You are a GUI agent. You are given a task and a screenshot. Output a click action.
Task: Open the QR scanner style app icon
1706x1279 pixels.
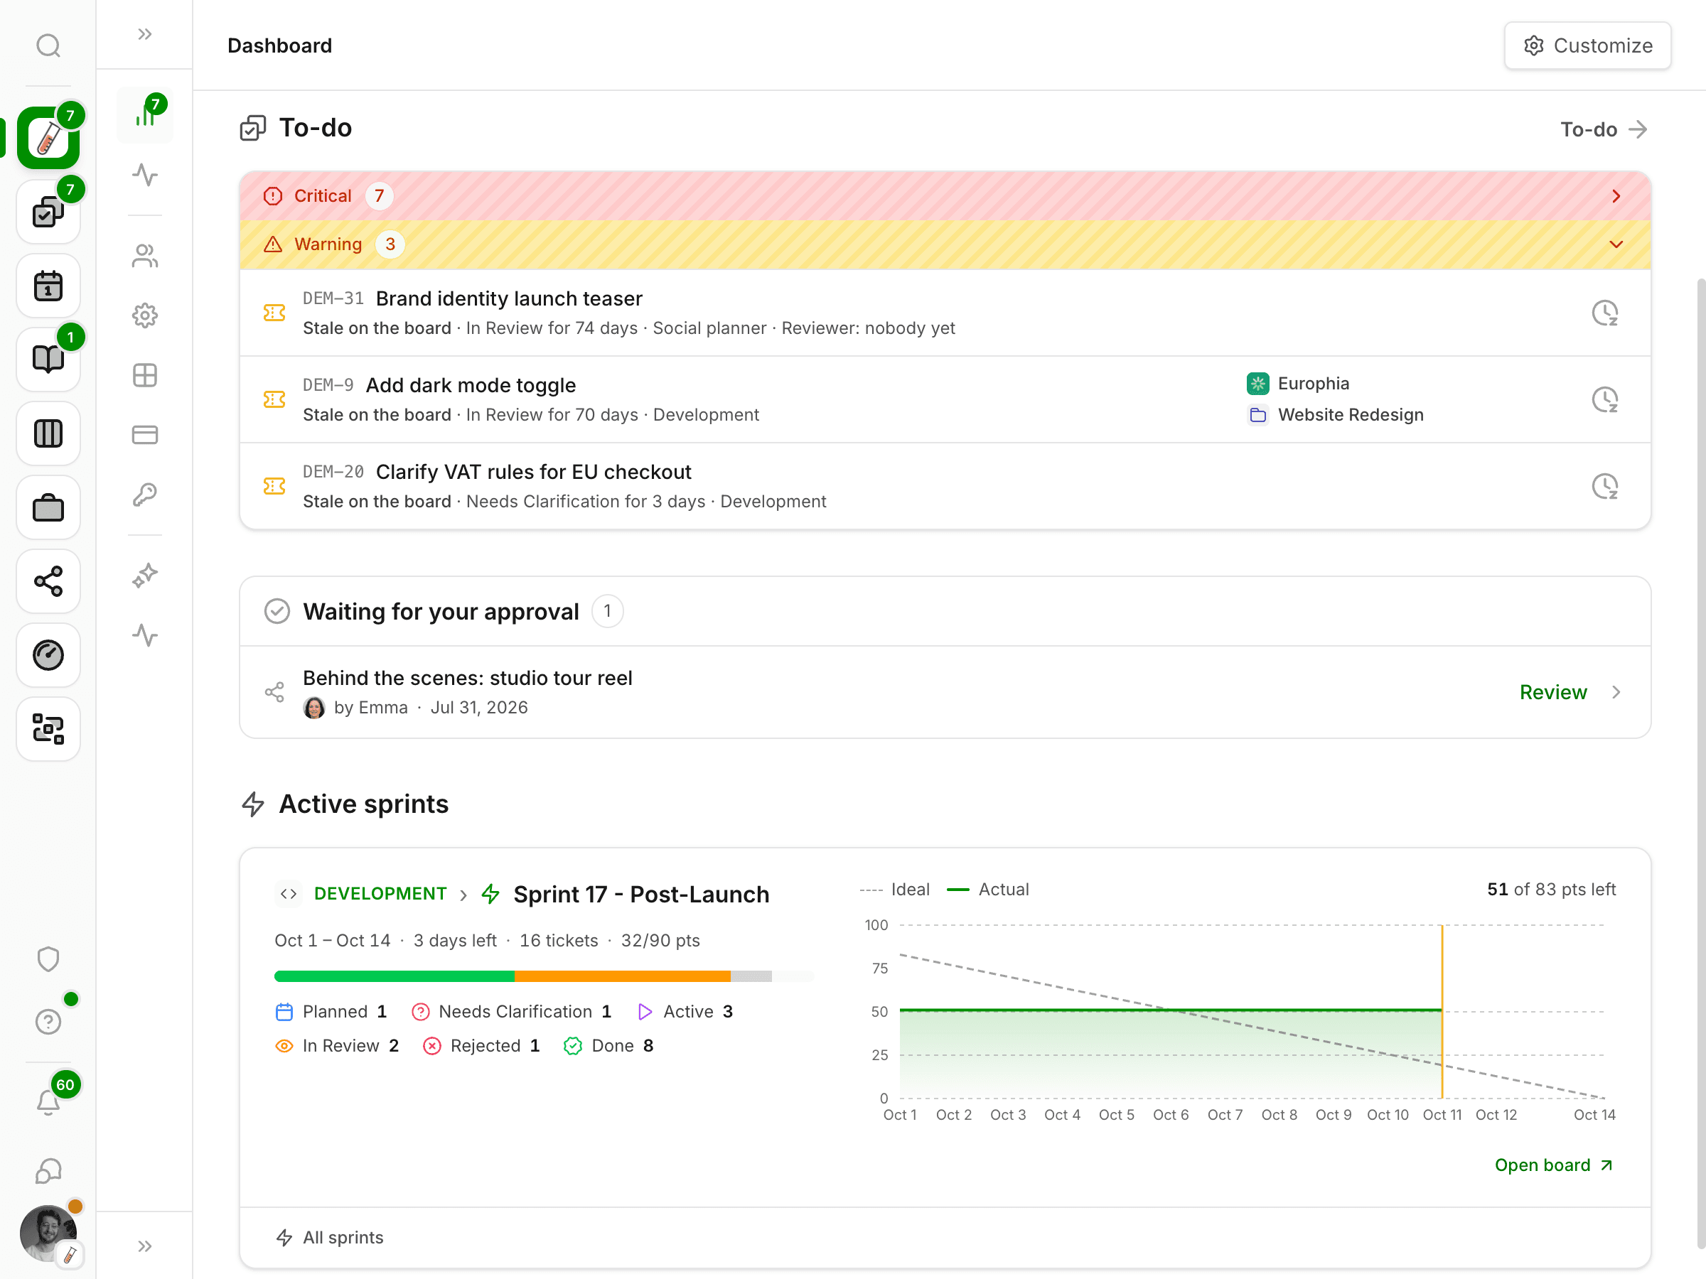(48, 729)
